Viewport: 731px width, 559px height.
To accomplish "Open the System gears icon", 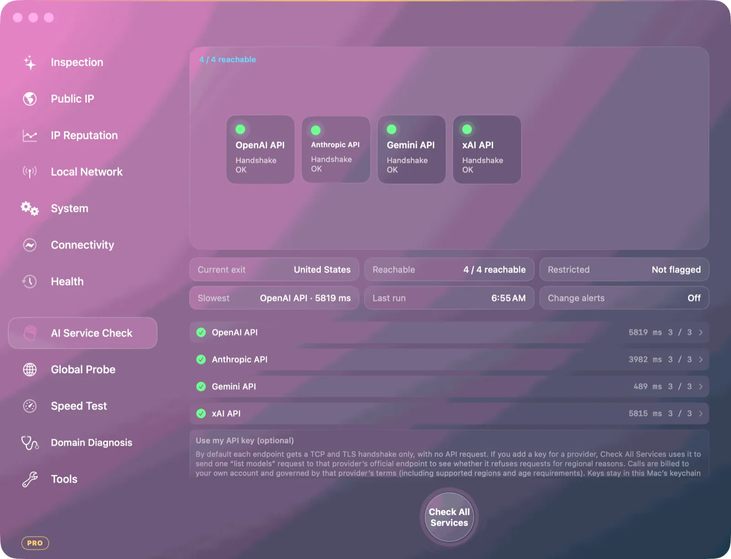I will coord(30,208).
